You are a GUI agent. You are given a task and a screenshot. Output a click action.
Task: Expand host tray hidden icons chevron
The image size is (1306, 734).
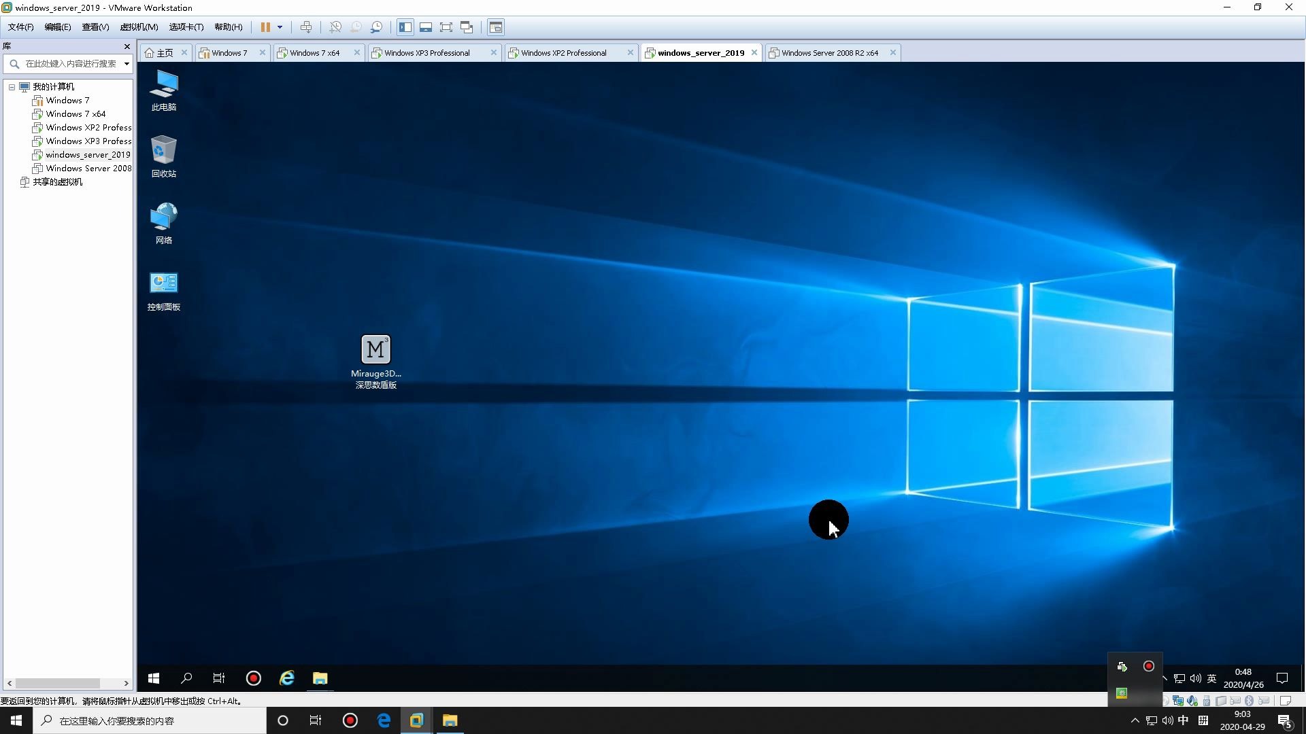tap(1135, 720)
